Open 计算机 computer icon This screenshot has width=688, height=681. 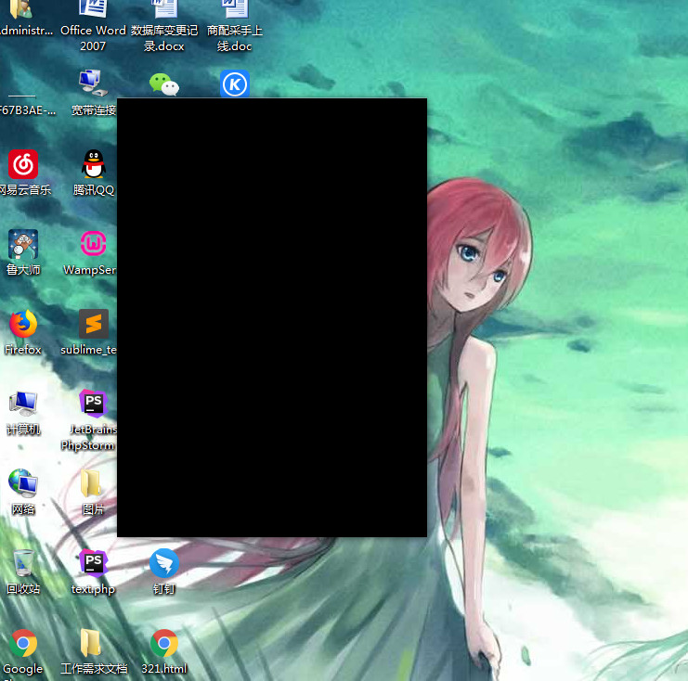pos(23,404)
